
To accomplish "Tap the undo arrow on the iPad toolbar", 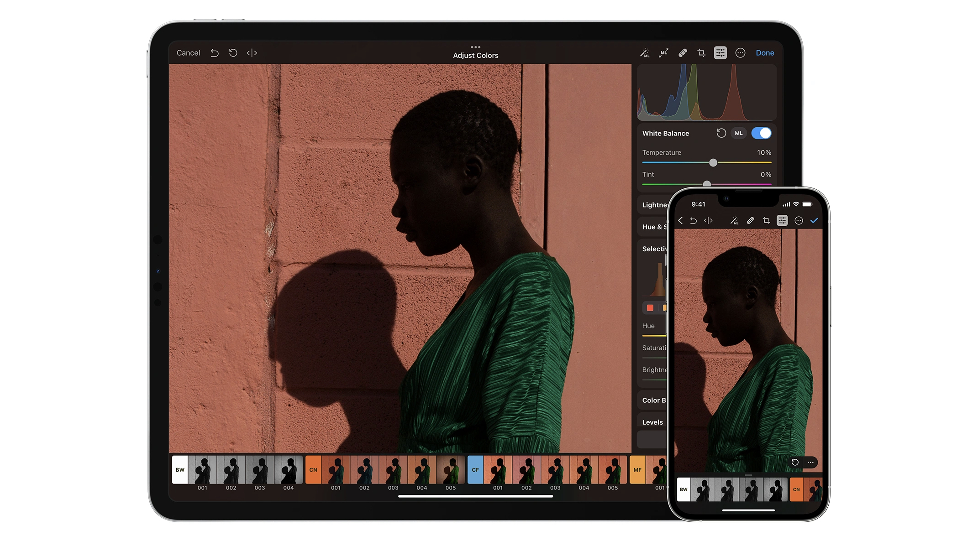I will click(214, 53).
